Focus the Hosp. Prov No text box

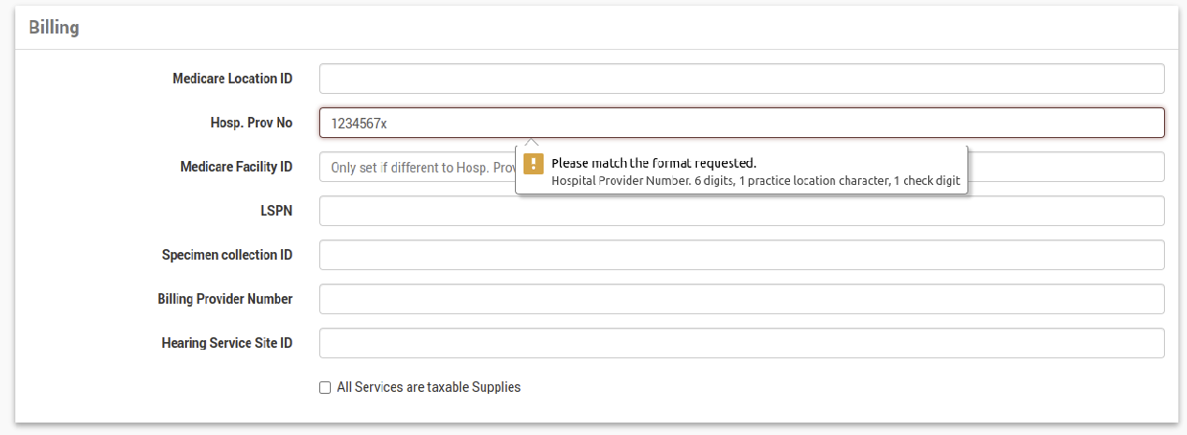tap(741, 123)
